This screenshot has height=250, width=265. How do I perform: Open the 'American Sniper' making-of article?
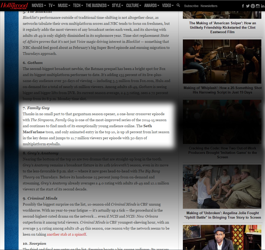coord(222,27)
